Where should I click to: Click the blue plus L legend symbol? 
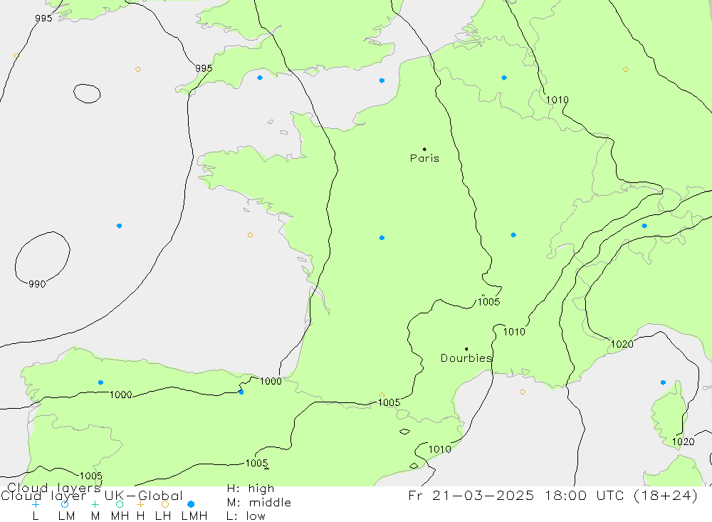coord(36,504)
